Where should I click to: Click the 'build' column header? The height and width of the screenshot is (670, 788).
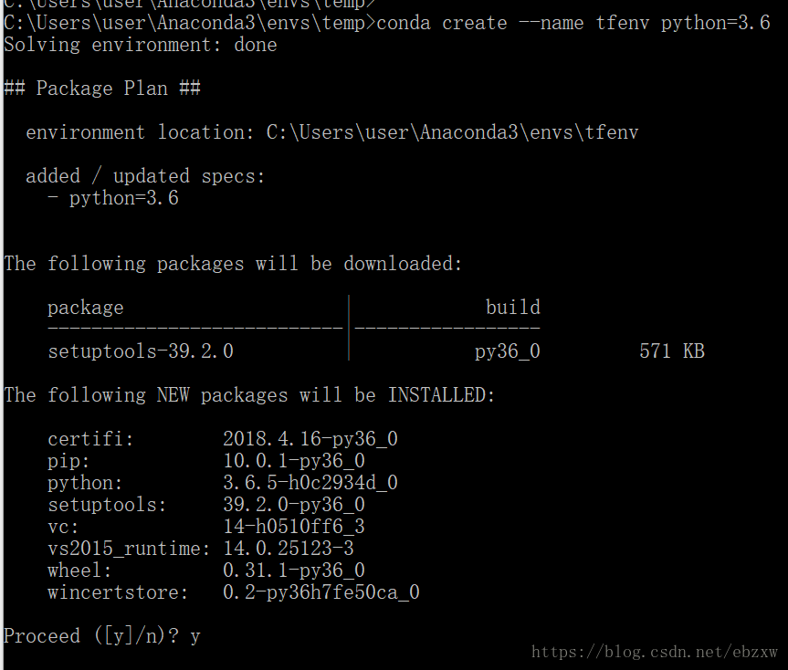(x=512, y=308)
